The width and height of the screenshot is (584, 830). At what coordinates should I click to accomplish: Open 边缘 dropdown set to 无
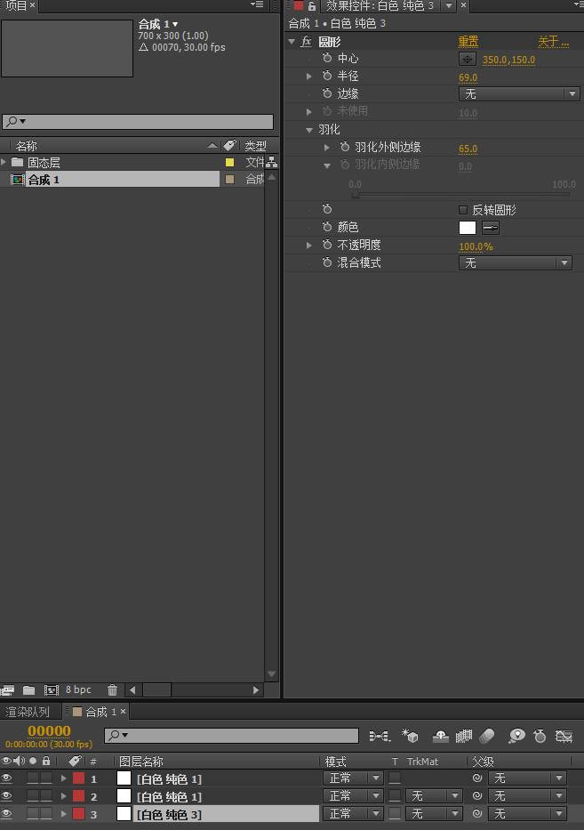click(519, 93)
